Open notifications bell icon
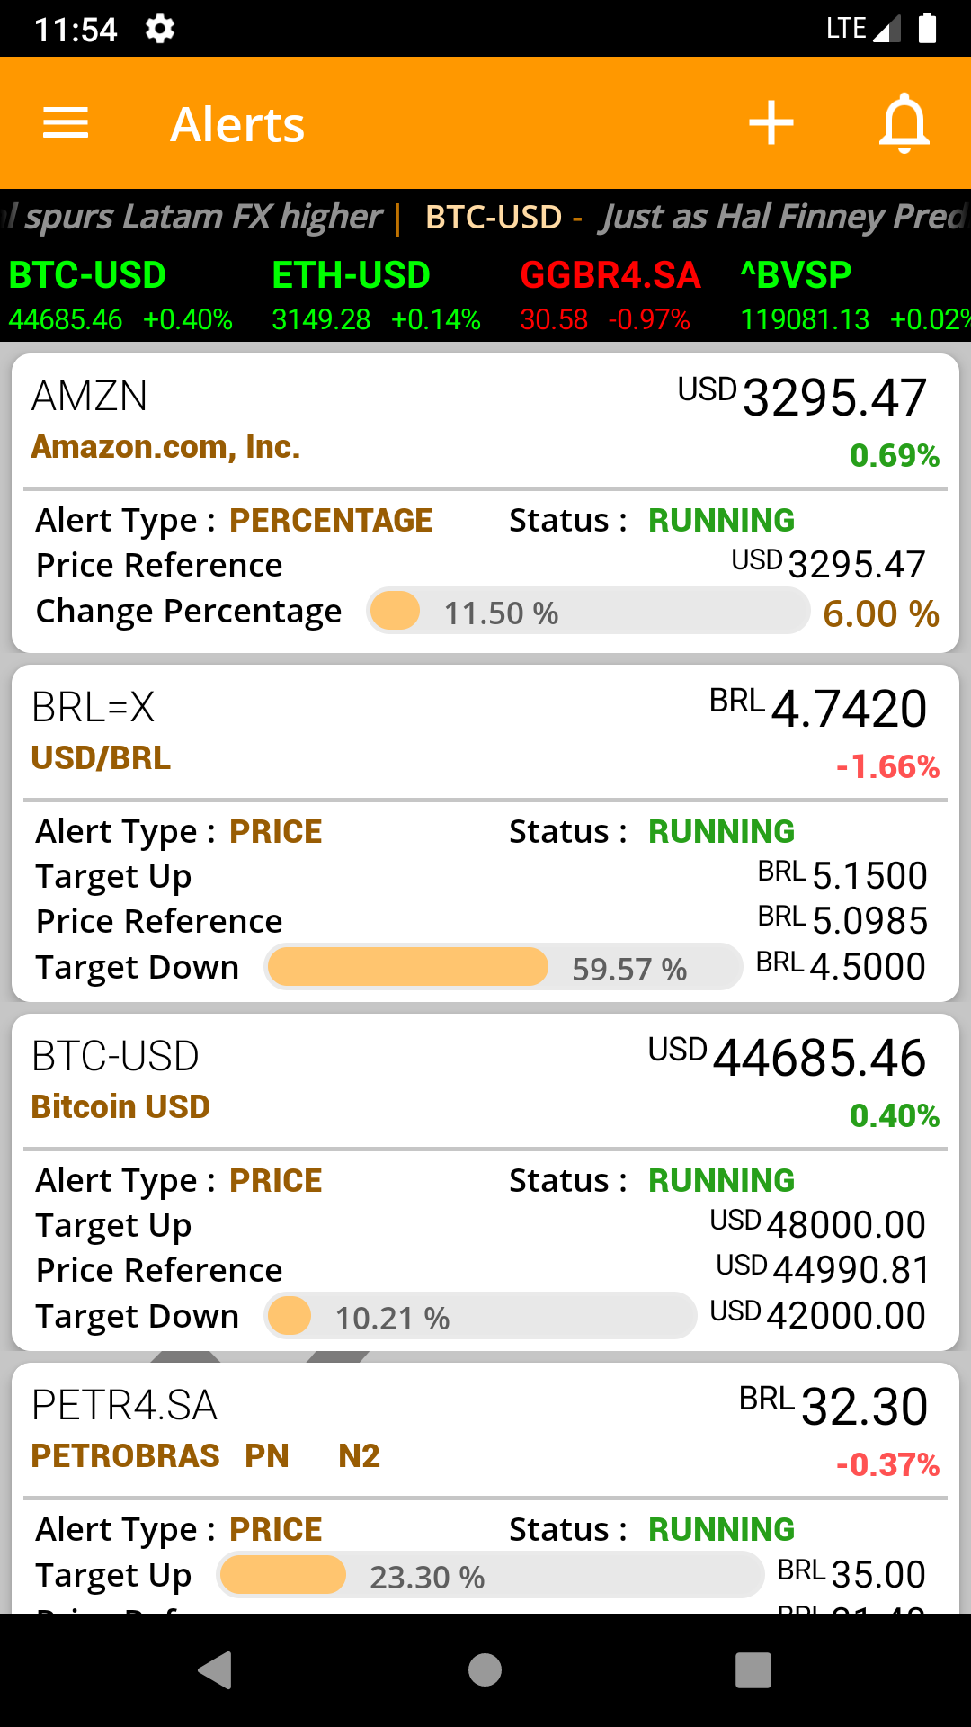This screenshot has width=971, height=1727. 904,123
